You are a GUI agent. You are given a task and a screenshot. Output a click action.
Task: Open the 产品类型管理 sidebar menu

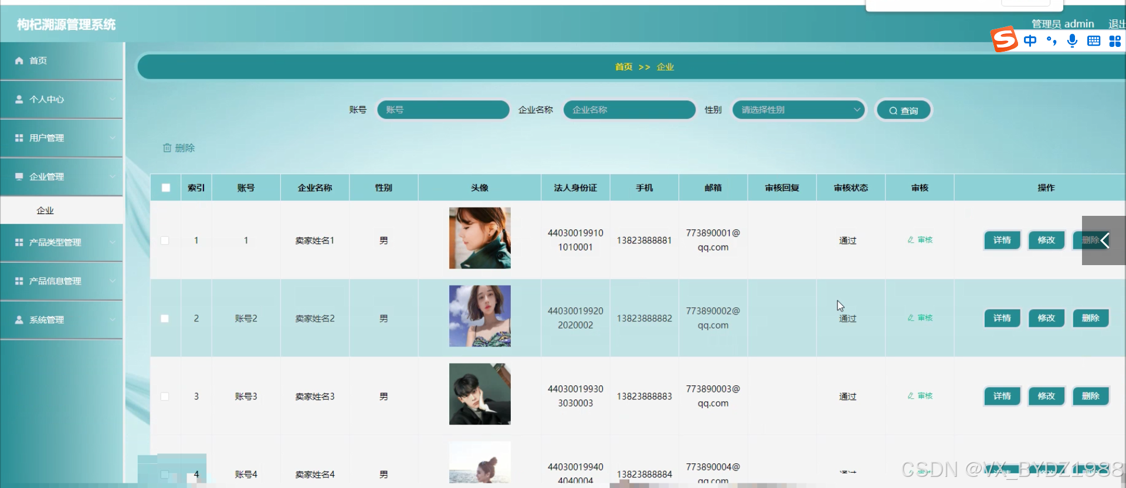pyautogui.click(x=61, y=242)
